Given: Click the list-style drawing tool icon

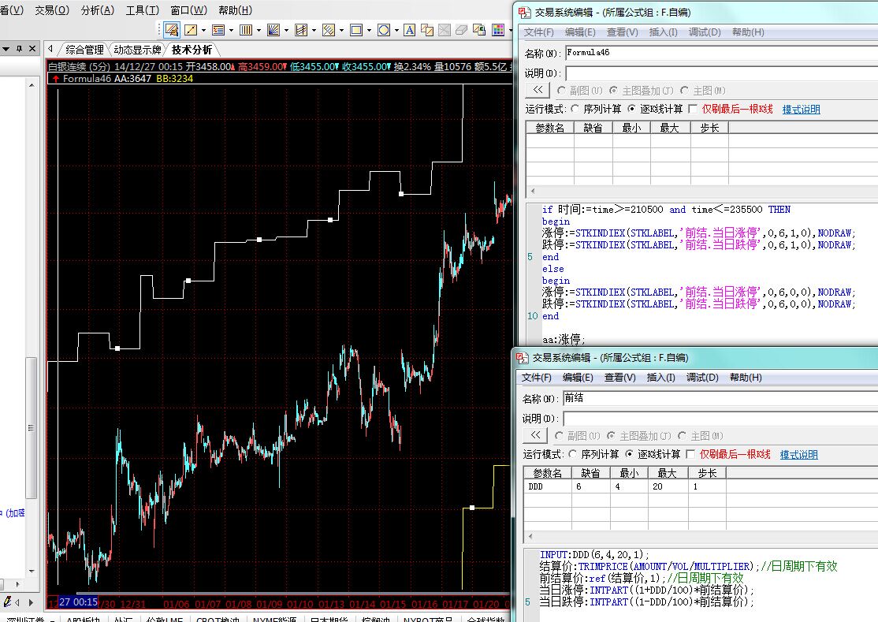Looking at the screenshot, I should tap(218, 30).
